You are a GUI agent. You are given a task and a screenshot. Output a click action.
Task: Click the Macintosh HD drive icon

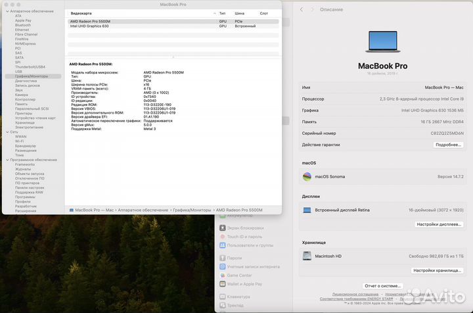[x=307, y=256]
